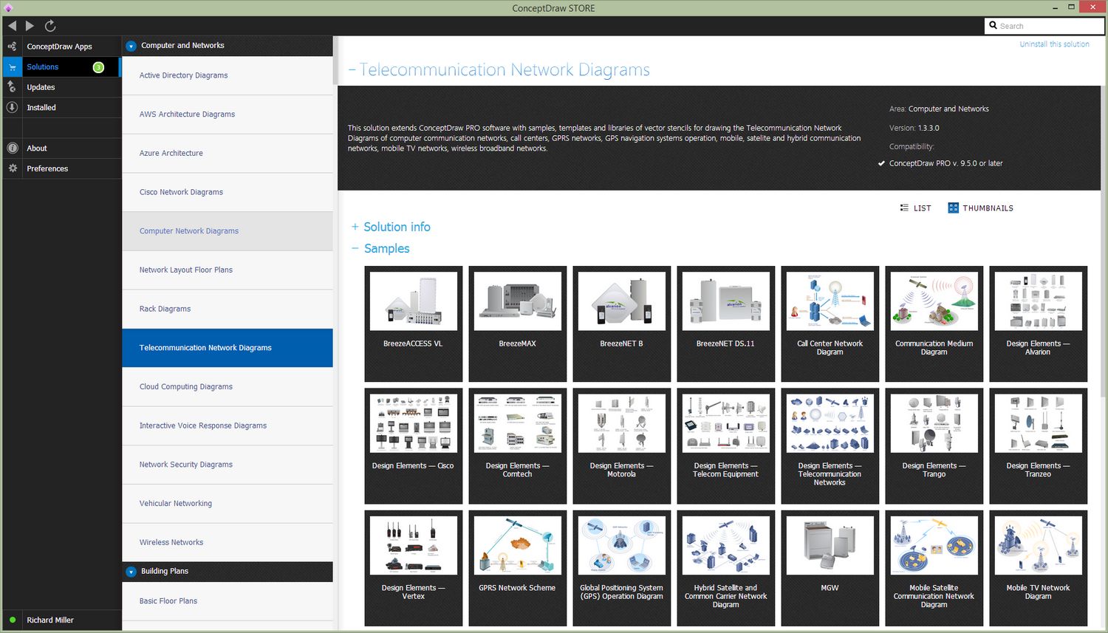Open Call Center Network Diagram sample
This screenshot has height=633, width=1108.
pyautogui.click(x=830, y=324)
